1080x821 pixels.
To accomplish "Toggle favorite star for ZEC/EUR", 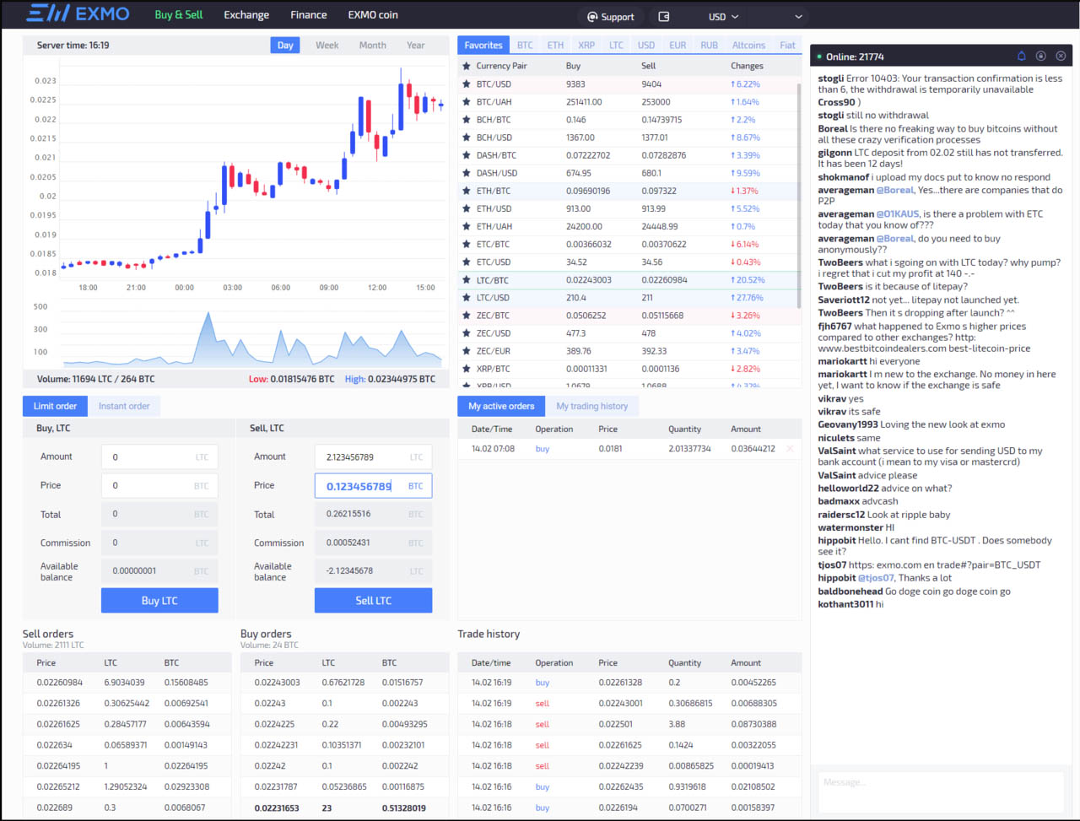I will coord(466,351).
